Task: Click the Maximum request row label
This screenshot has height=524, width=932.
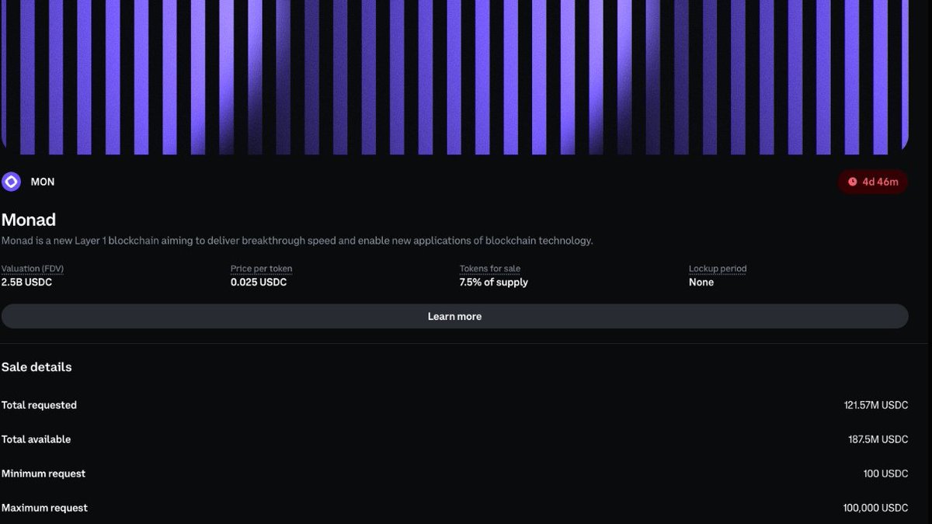Action: (44, 508)
